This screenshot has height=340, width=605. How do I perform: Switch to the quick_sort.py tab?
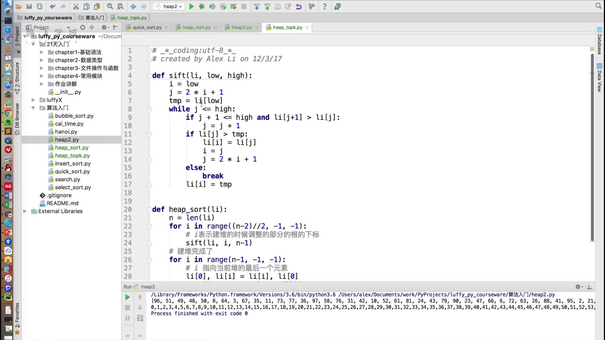click(147, 27)
